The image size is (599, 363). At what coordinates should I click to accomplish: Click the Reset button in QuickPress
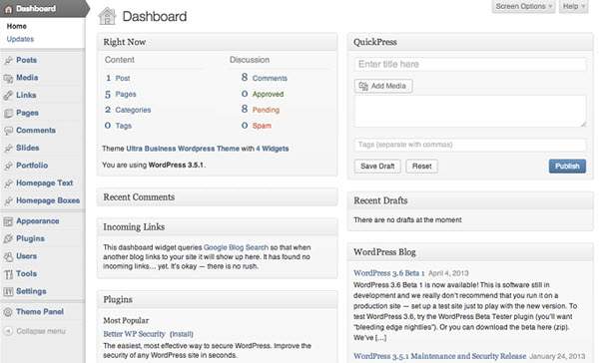pyautogui.click(x=421, y=166)
